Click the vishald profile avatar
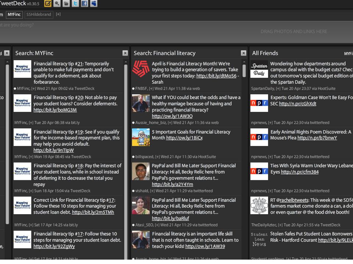353x264 pixels. [x=141, y=171]
